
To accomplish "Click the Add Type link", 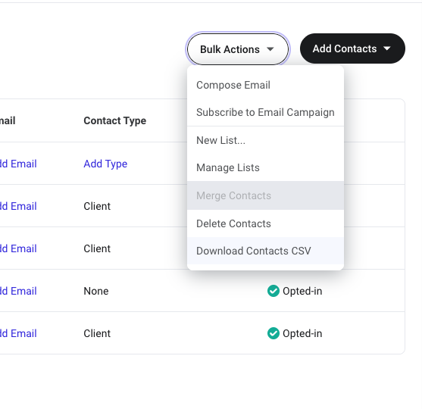I will tap(105, 164).
